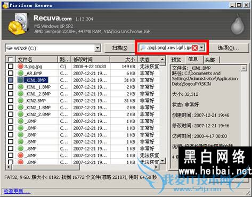Screen dimensions: 252x197
Task: Click the 检查更新 link
Action: [x=17, y=191]
